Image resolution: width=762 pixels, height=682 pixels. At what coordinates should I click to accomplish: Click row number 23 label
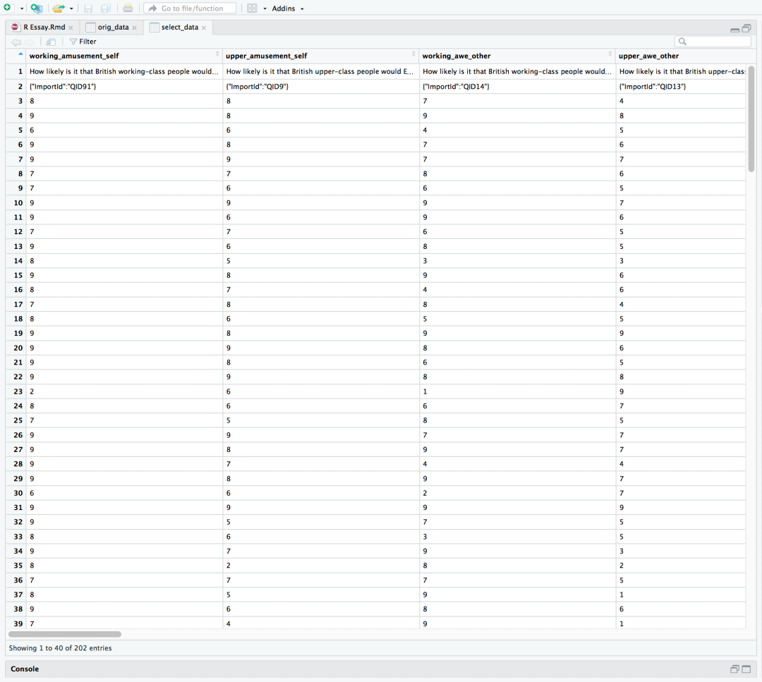point(18,391)
